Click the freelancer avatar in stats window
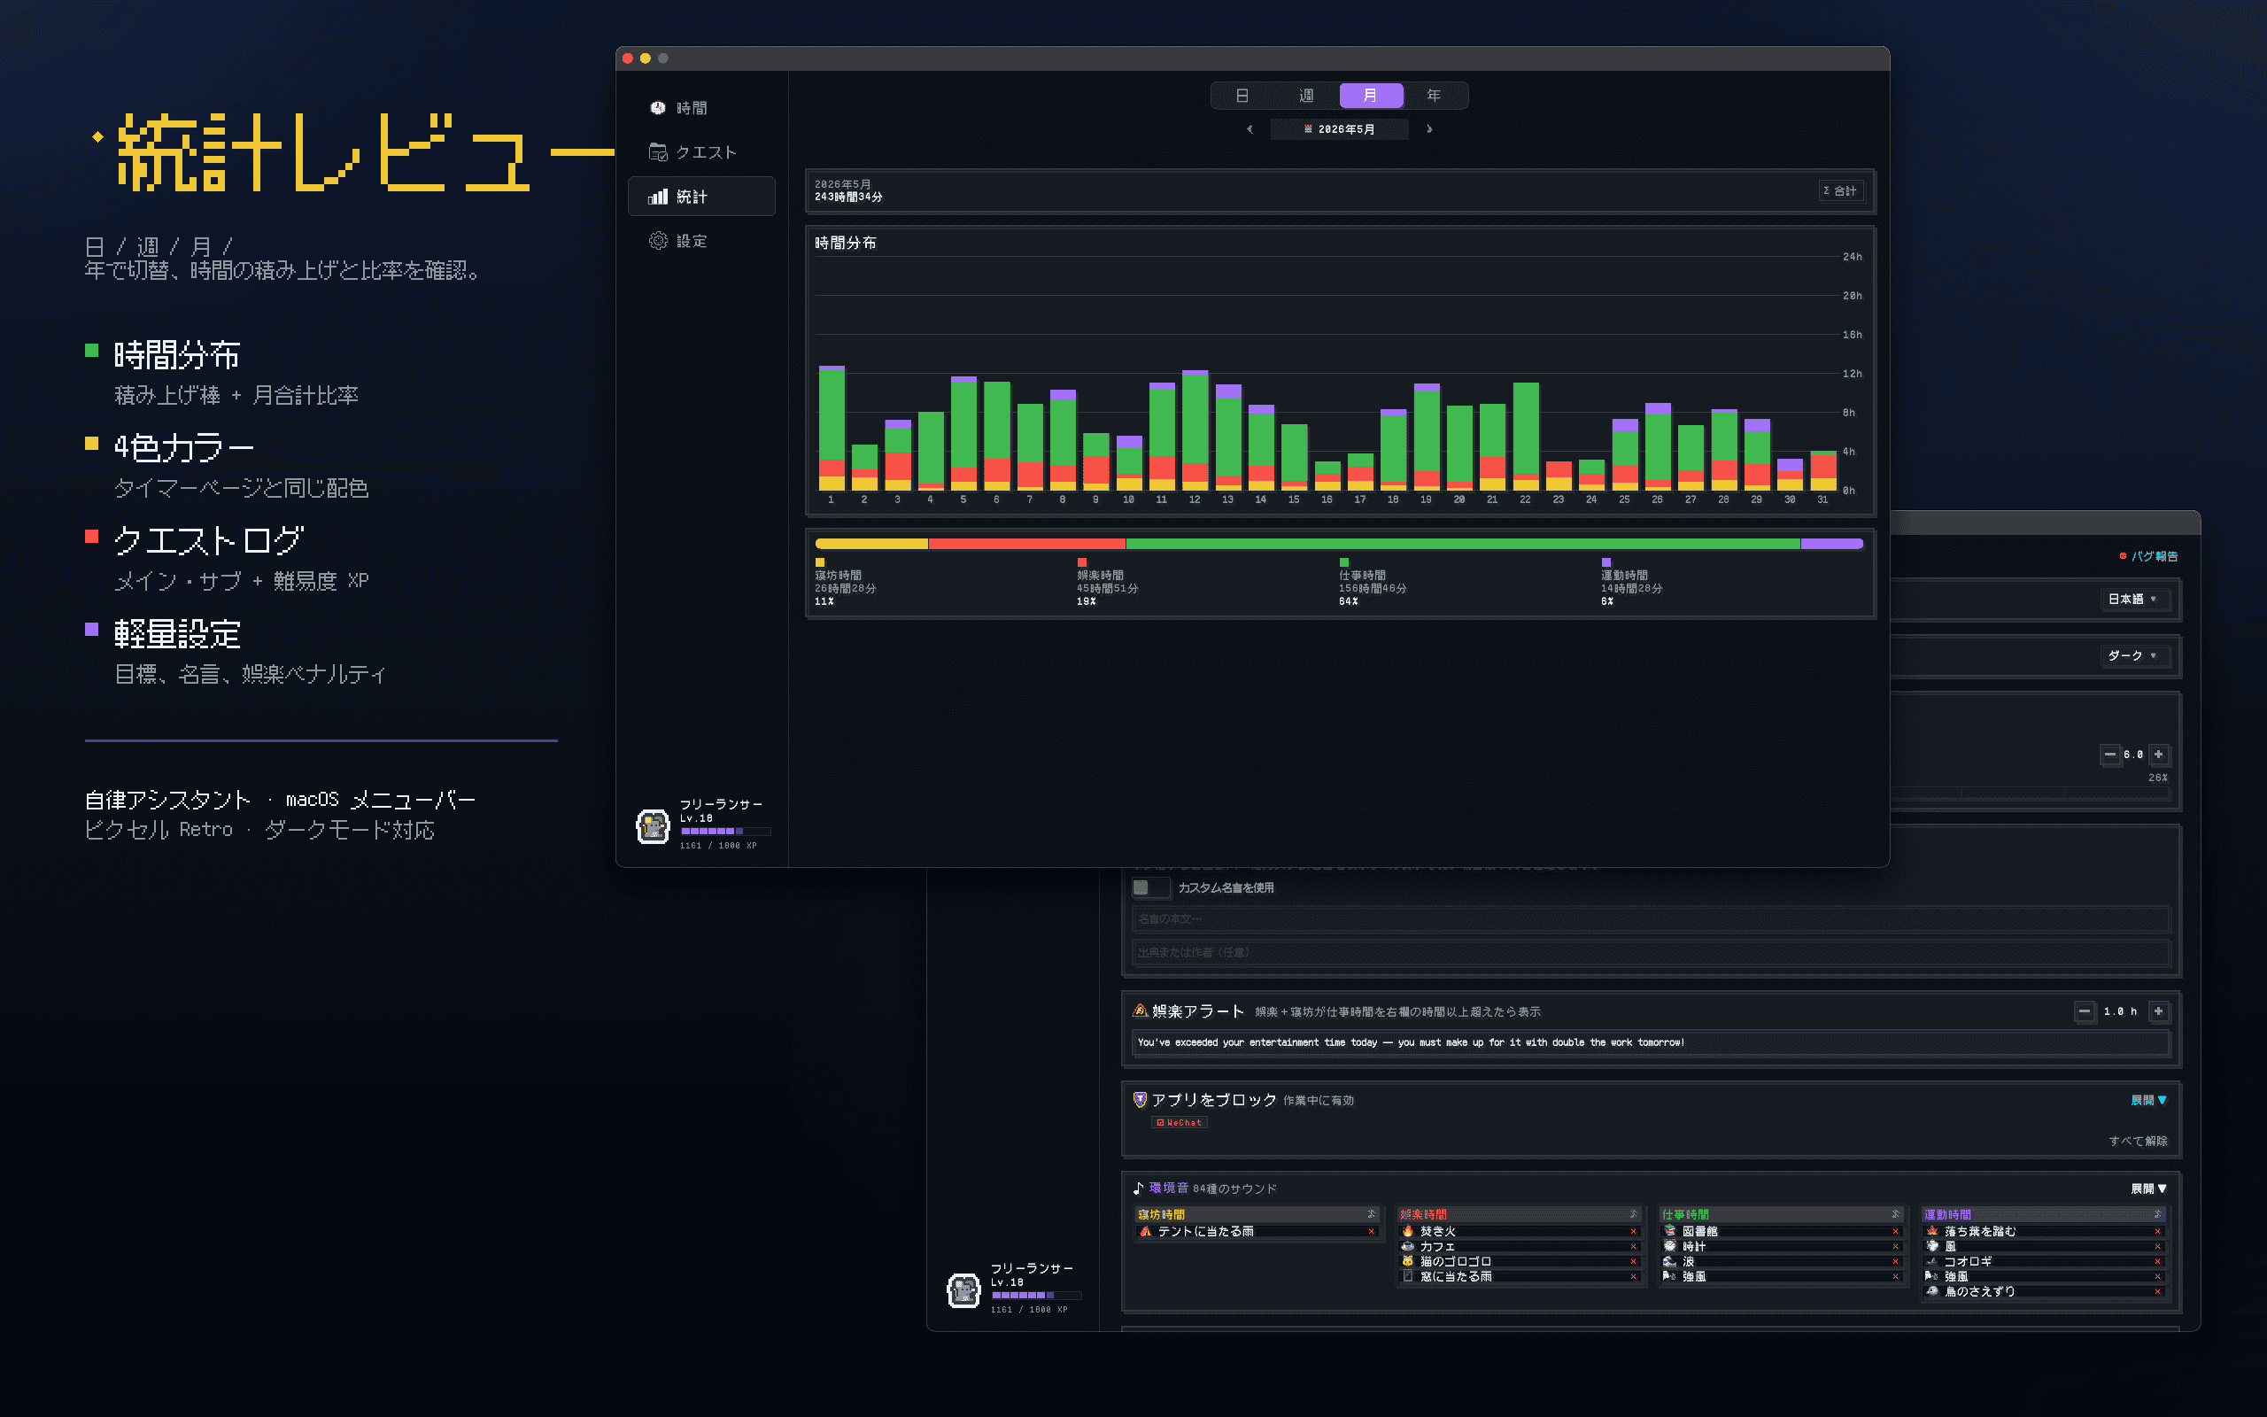Viewport: 2267px width, 1417px height. click(653, 825)
